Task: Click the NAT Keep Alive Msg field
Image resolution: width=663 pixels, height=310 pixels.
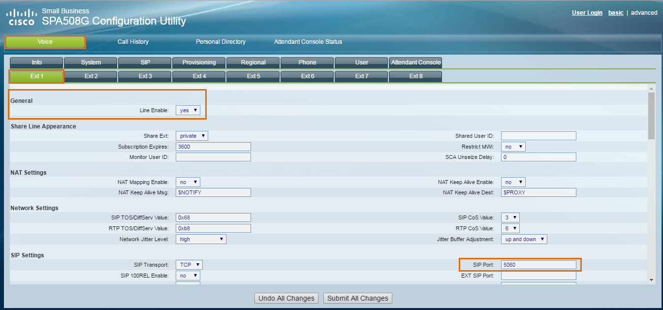Action: pos(213,192)
